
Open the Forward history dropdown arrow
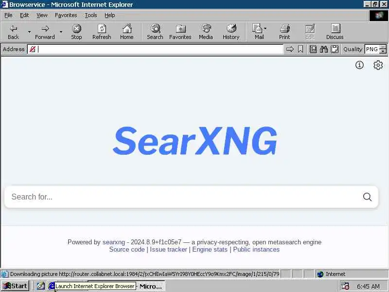tap(61, 32)
